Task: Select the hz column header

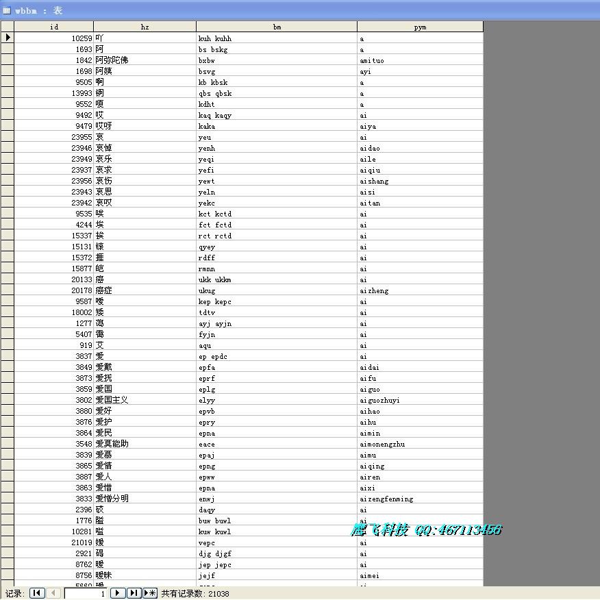Action: 145,27
